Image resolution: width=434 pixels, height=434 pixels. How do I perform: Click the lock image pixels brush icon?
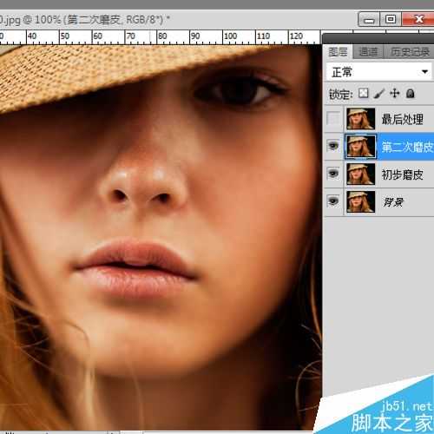[x=379, y=94]
